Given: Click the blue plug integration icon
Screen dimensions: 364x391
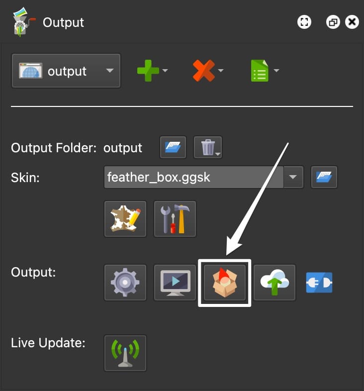Looking at the screenshot, I should (x=319, y=283).
